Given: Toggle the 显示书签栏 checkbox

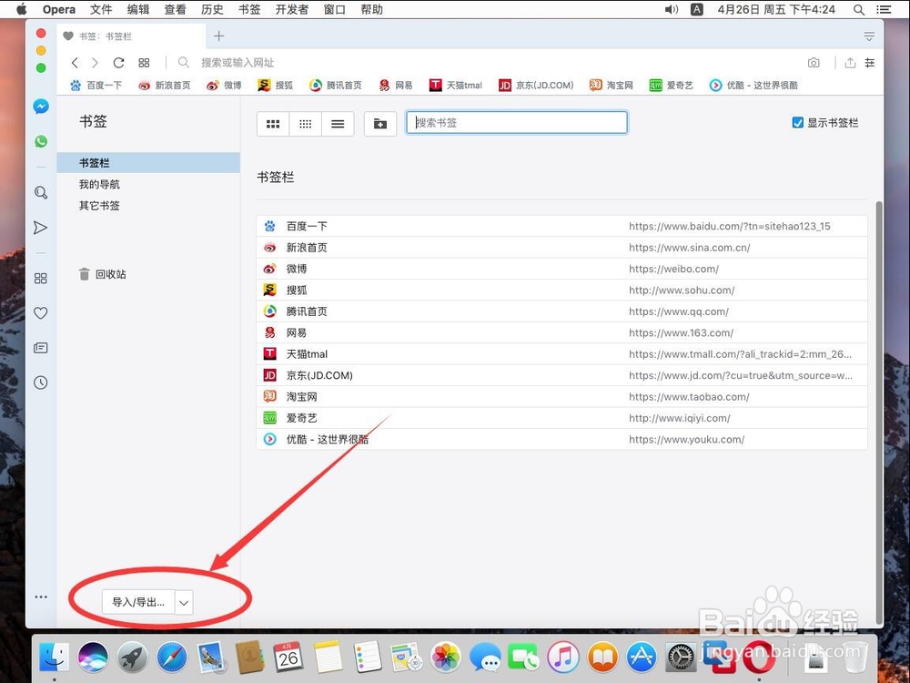Looking at the screenshot, I should pos(798,123).
